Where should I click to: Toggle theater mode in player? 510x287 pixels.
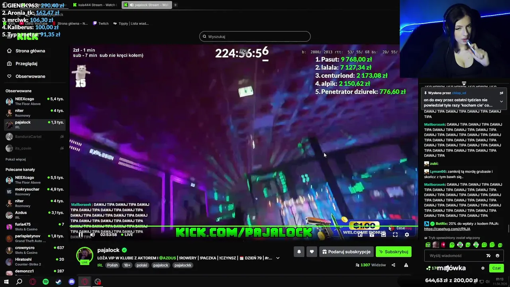tap(383, 235)
